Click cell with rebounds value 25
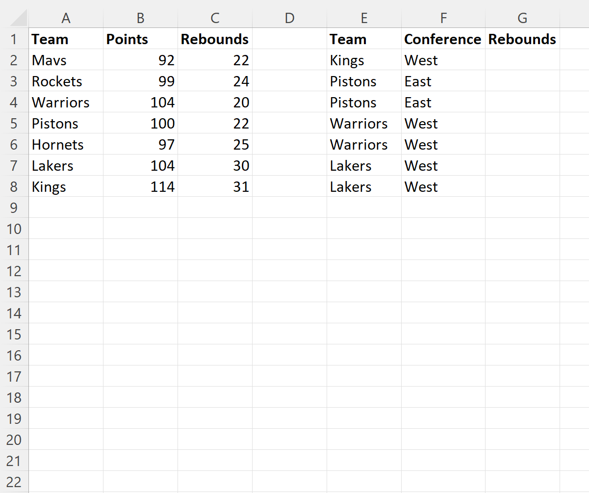 (215, 145)
